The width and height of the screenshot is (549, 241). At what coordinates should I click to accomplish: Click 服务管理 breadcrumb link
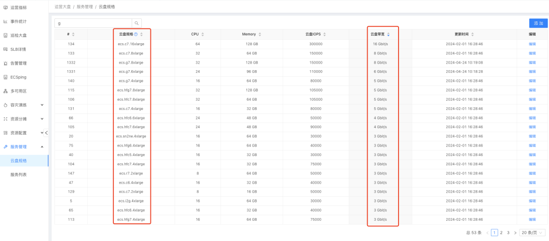tap(84, 7)
